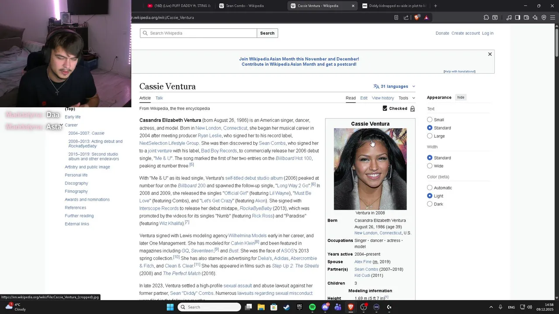The height and width of the screenshot is (314, 559).
Task: Open Task View on the taskbar
Action: 248,307
